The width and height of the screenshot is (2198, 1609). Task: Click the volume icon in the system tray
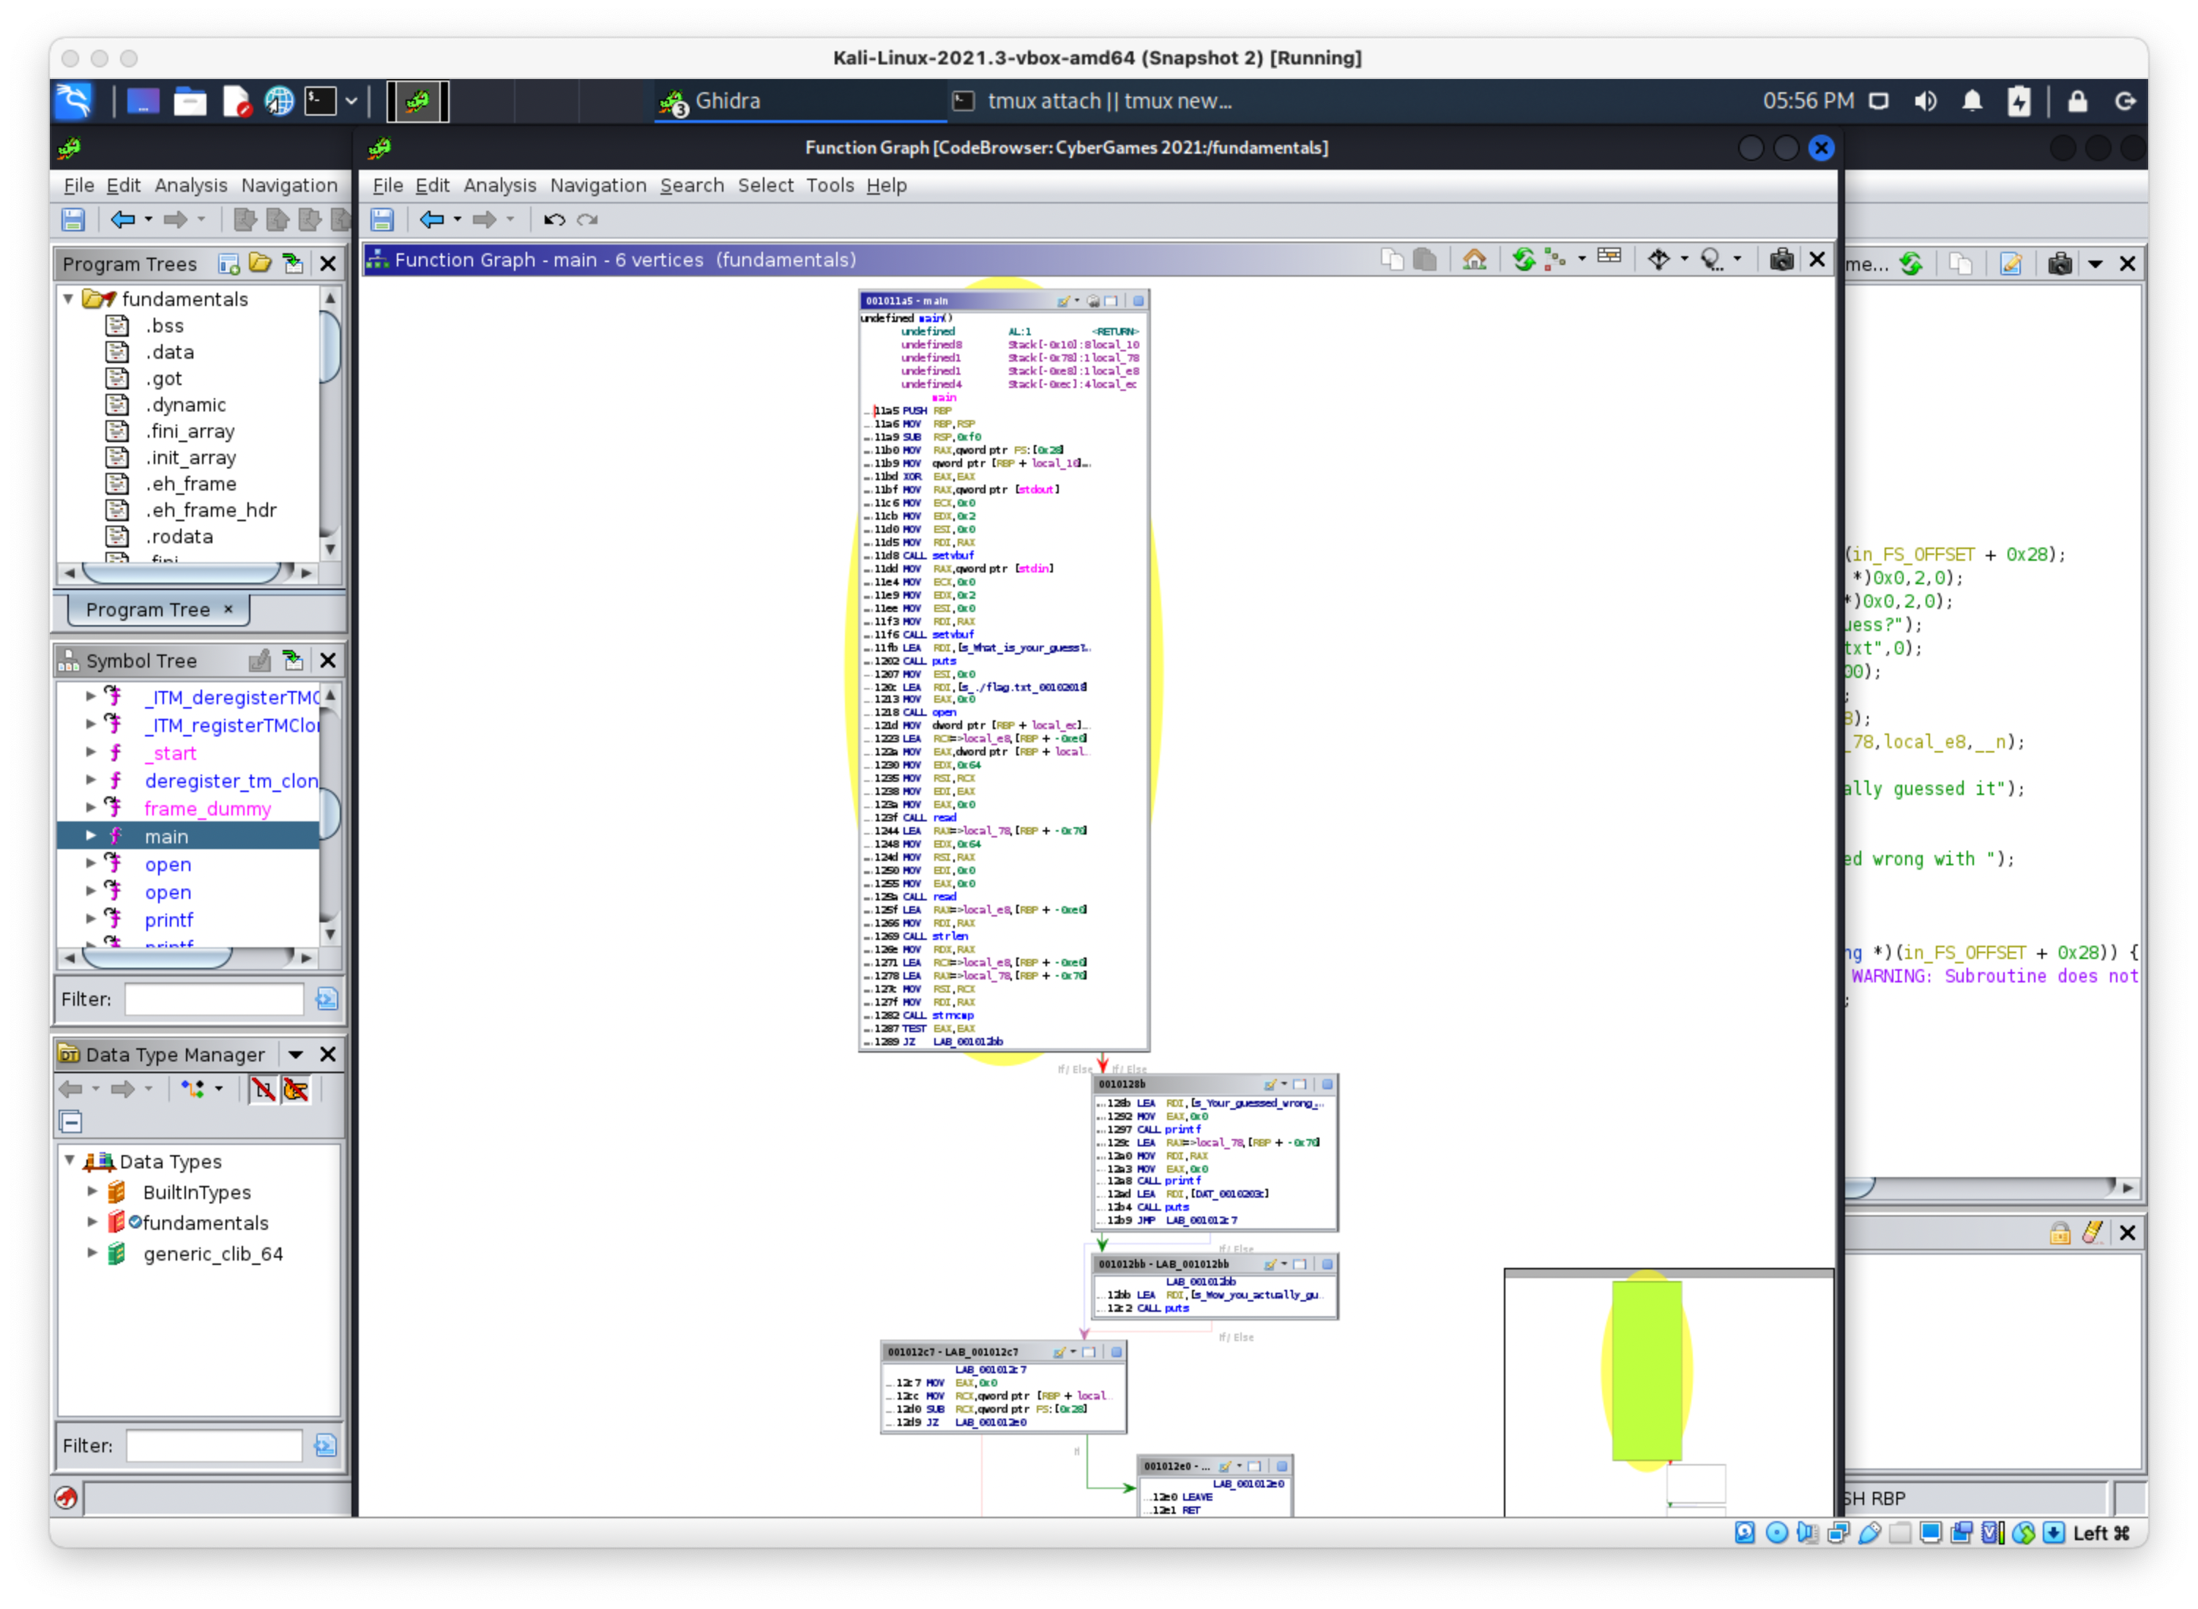(x=1924, y=101)
